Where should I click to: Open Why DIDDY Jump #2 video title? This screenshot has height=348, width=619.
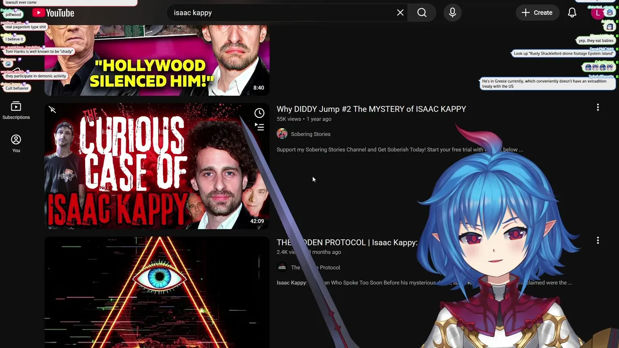coord(371,109)
